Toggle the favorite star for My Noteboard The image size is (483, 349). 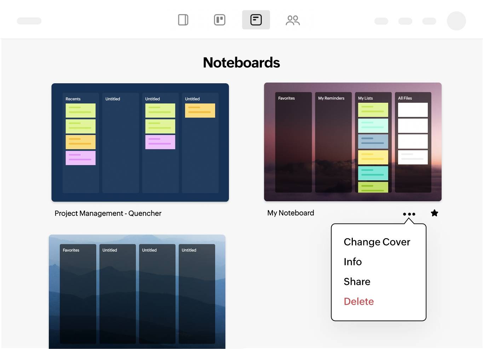pos(435,213)
